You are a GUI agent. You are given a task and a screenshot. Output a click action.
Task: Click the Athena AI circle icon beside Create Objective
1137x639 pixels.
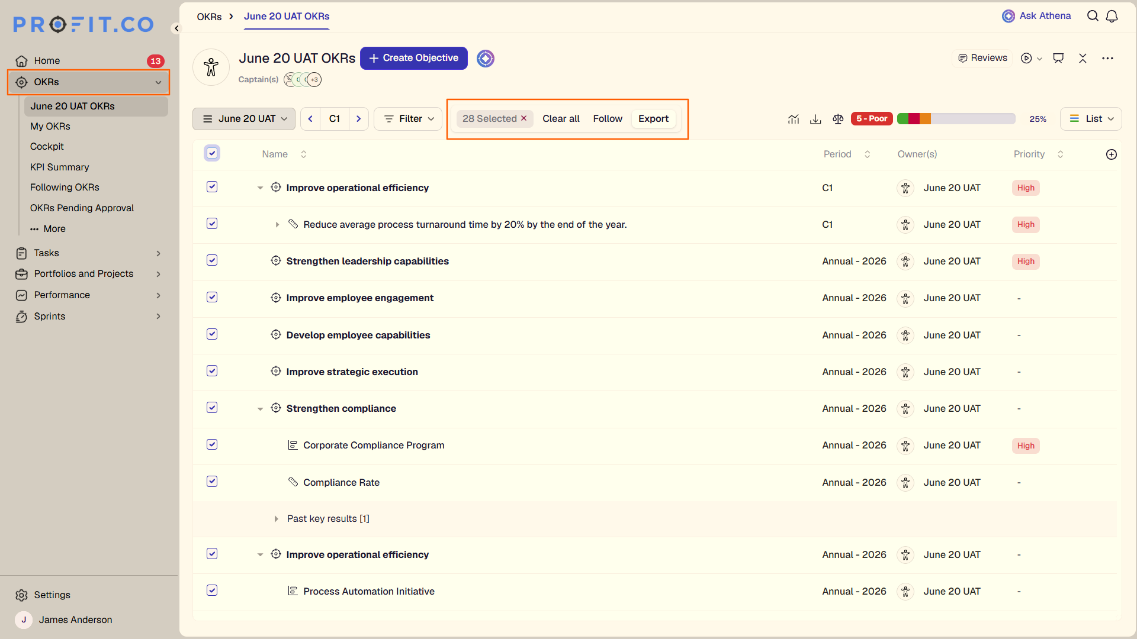pyautogui.click(x=486, y=59)
